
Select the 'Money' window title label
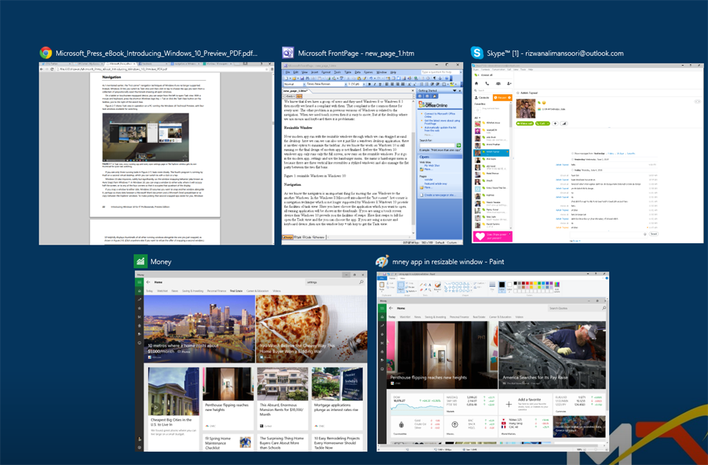(x=160, y=262)
